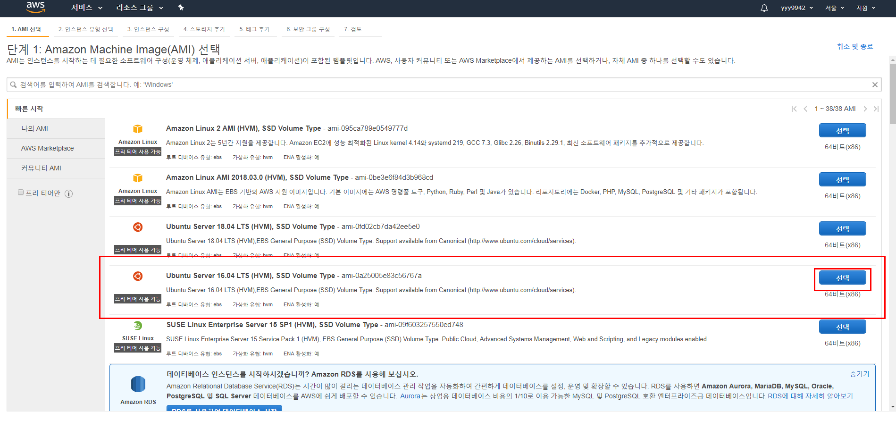
Task: Enable the 프리 티어만 checkbox
Action: pyautogui.click(x=21, y=192)
